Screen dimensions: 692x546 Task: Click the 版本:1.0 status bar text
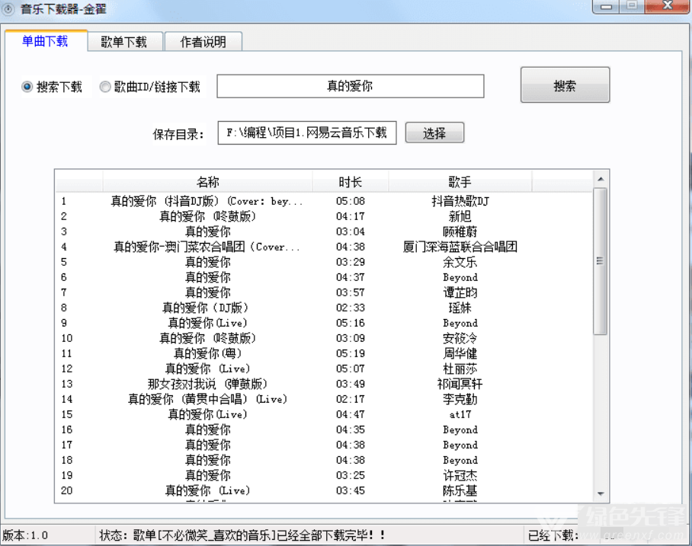pos(25,535)
